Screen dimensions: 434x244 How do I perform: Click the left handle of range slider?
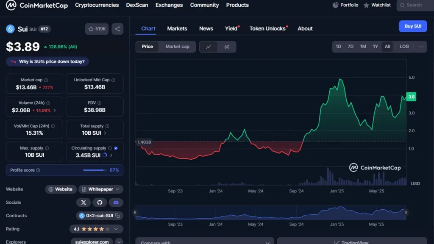[135, 213]
